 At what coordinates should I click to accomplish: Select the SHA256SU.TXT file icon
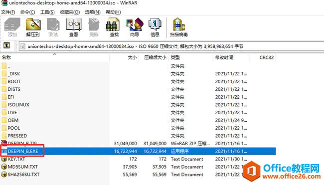[x=4, y=175]
